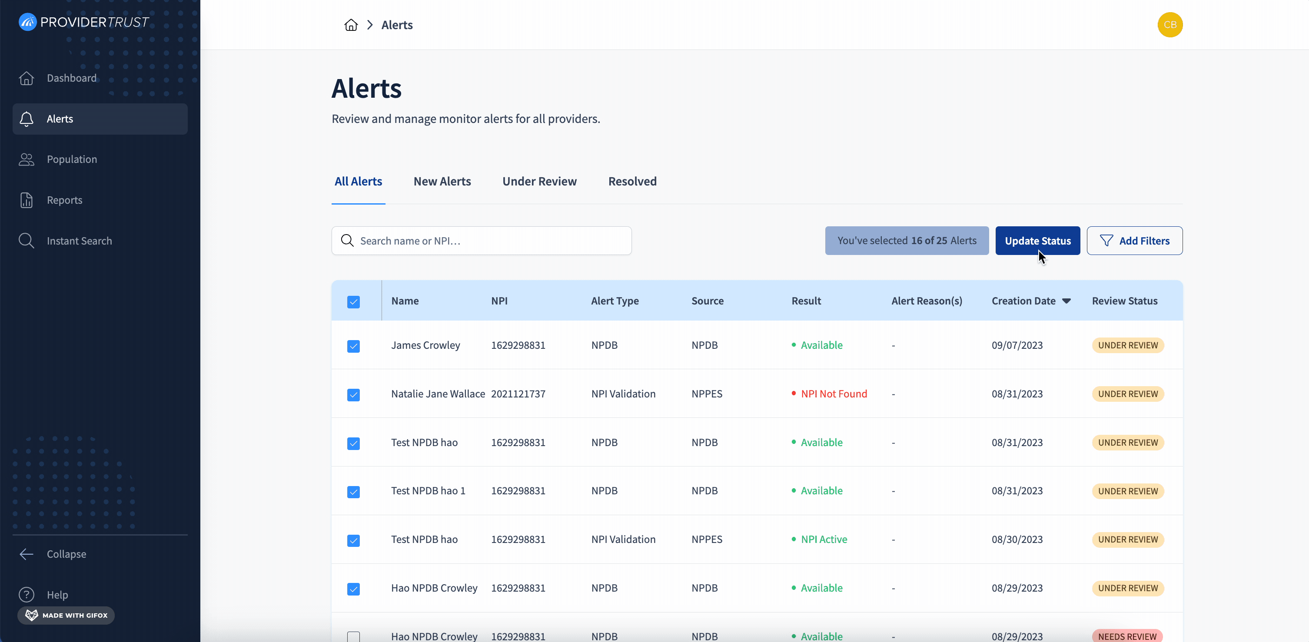Click the CB user avatar
Screen dimensions: 1309x642
pos(1170,25)
